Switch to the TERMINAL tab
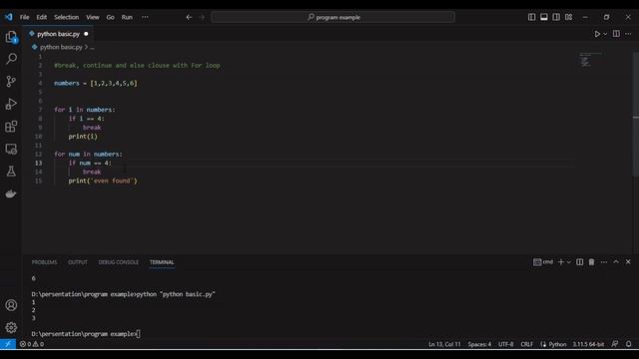 point(162,262)
